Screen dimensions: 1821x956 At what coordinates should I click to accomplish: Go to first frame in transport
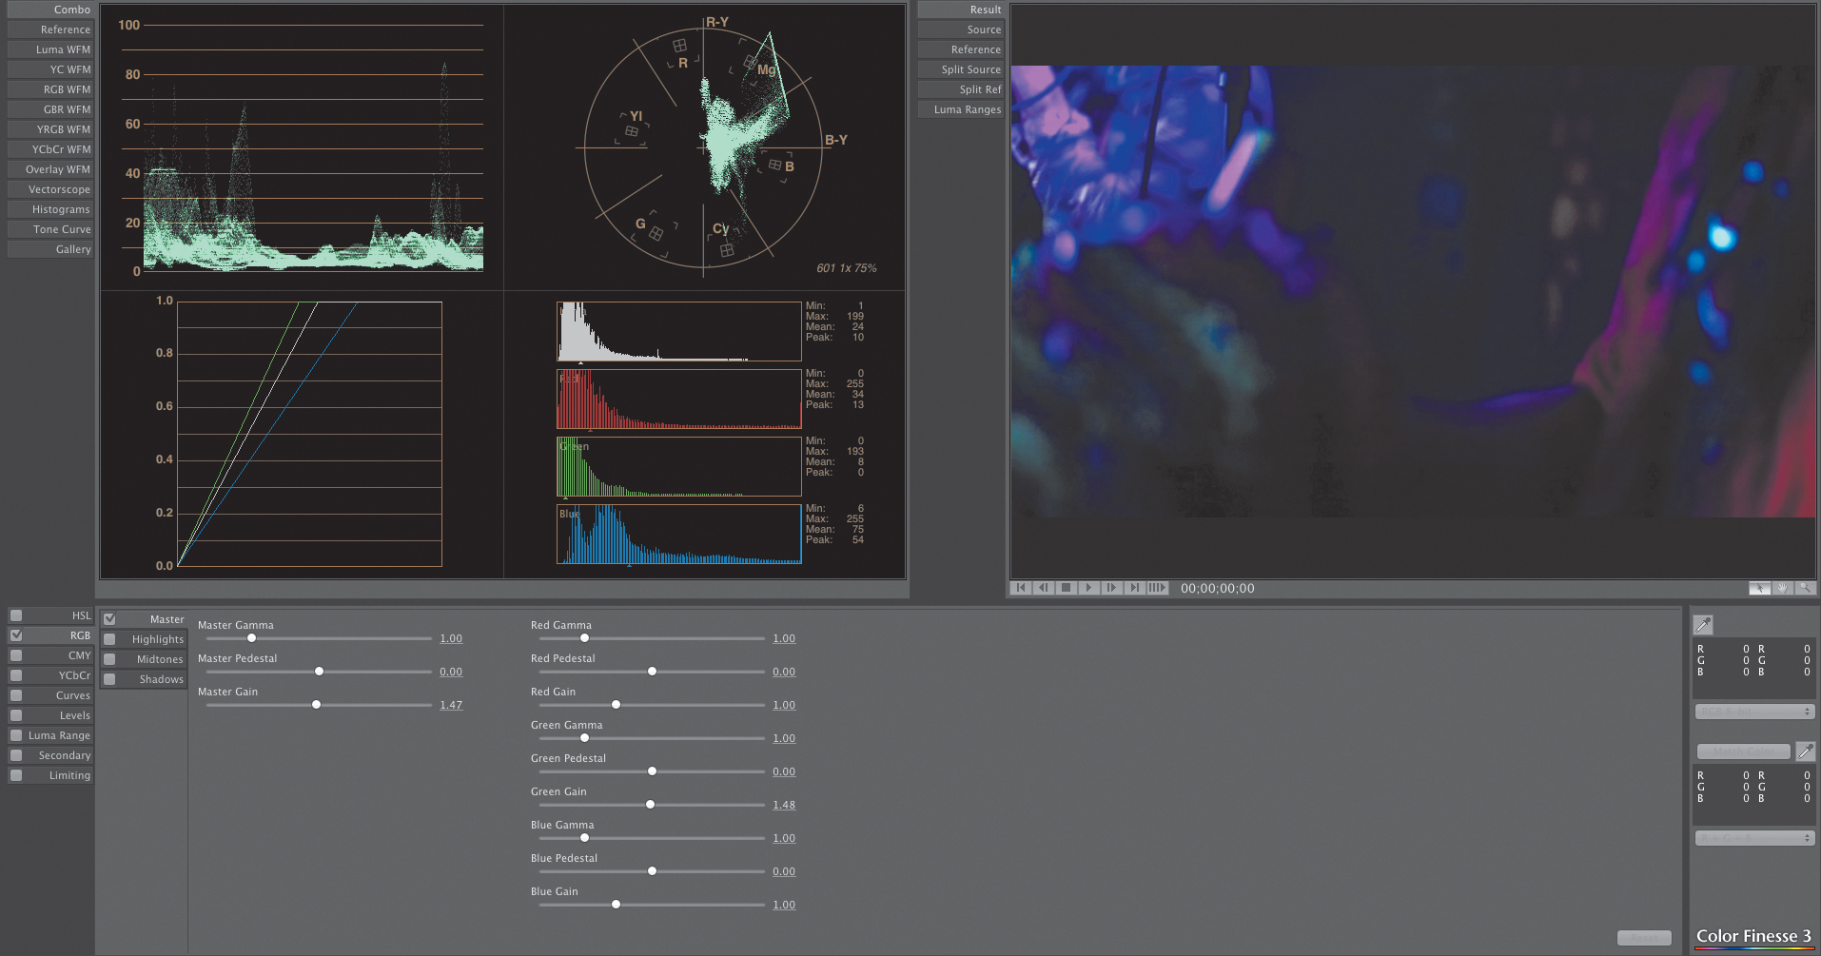tap(1021, 588)
